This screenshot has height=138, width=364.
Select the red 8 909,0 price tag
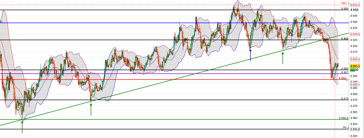(x=355, y=59)
